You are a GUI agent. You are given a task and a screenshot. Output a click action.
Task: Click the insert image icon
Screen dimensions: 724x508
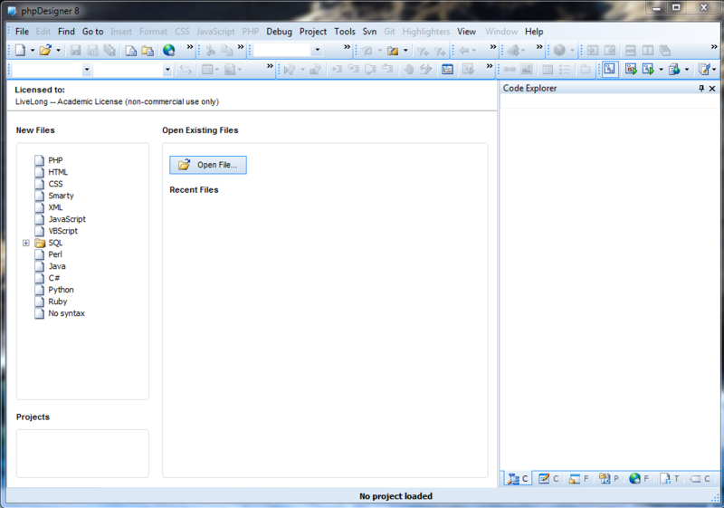click(x=527, y=70)
